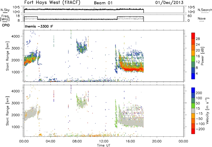This screenshot has width=212, height=147.
Task: Select the "4" tick on power color bar
Action: pos(197,73)
